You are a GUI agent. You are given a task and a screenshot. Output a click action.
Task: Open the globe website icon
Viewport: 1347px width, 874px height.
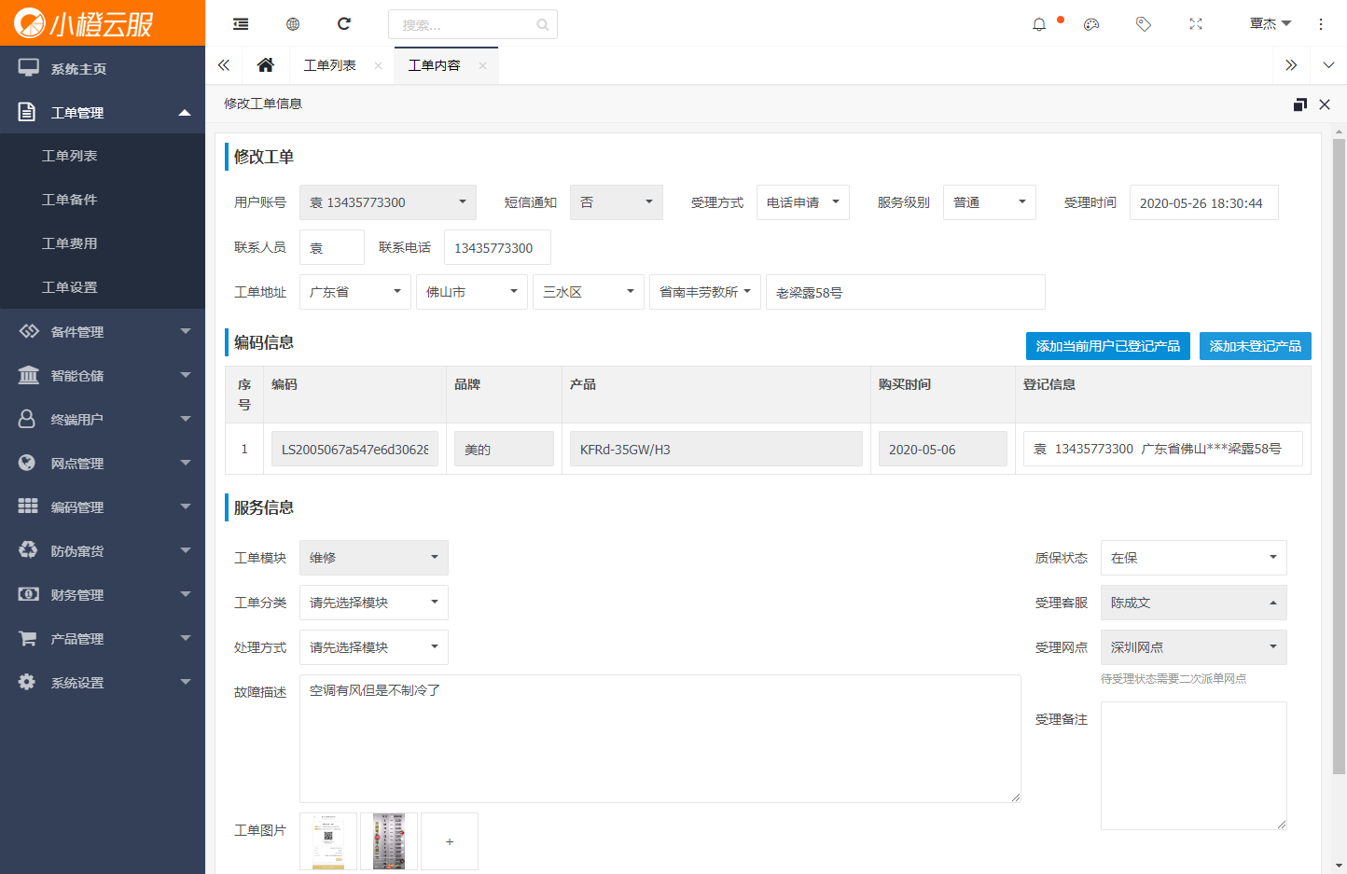click(293, 24)
